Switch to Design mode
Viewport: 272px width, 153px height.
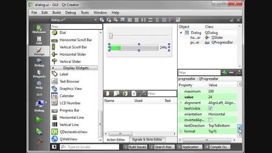pyautogui.click(x=39, y=51)
